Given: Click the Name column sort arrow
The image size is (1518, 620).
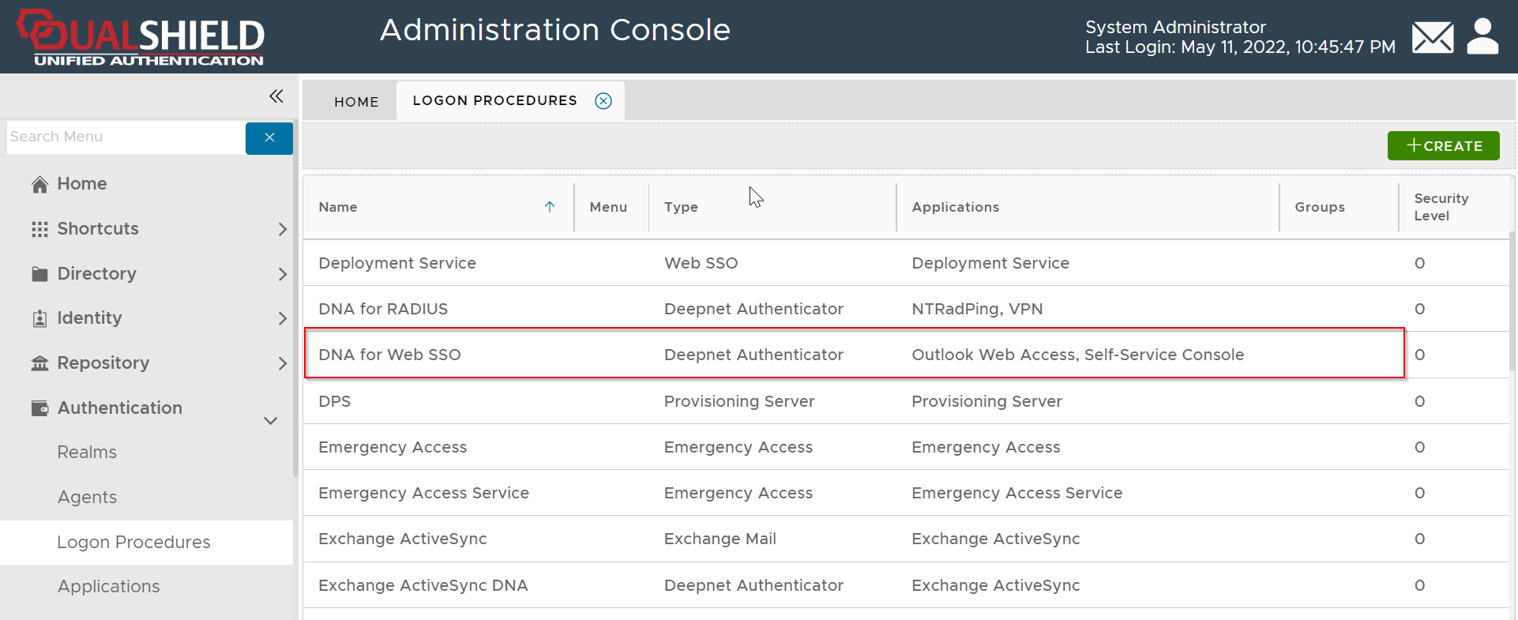Looking at the screenshot, I should point(550,207).
